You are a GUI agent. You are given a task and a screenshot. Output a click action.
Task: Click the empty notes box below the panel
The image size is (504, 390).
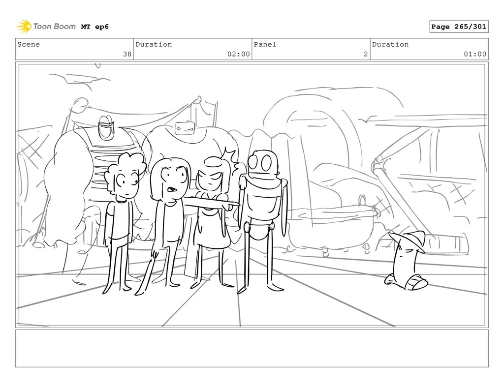[x=252, y=348]
